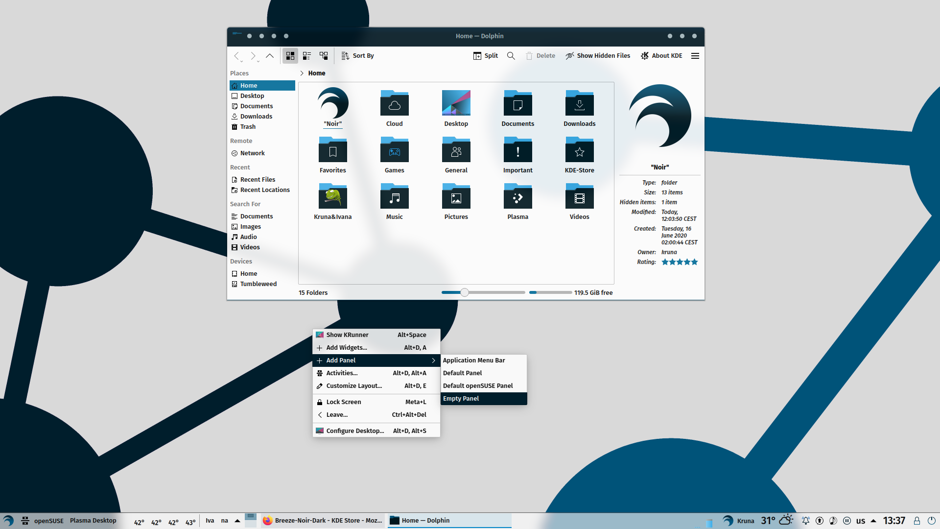The image size is (940, 529).
Task: Search for Videos in the sidebar
Action: pos(262,247)
